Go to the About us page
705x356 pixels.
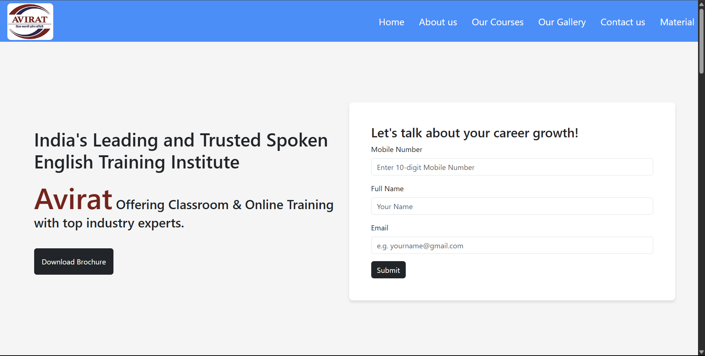[x=438, y=22]
